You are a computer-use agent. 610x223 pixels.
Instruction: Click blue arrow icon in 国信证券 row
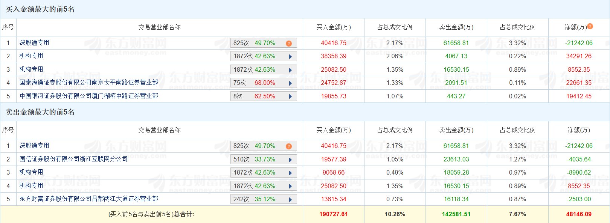click(x=290, y=160)
